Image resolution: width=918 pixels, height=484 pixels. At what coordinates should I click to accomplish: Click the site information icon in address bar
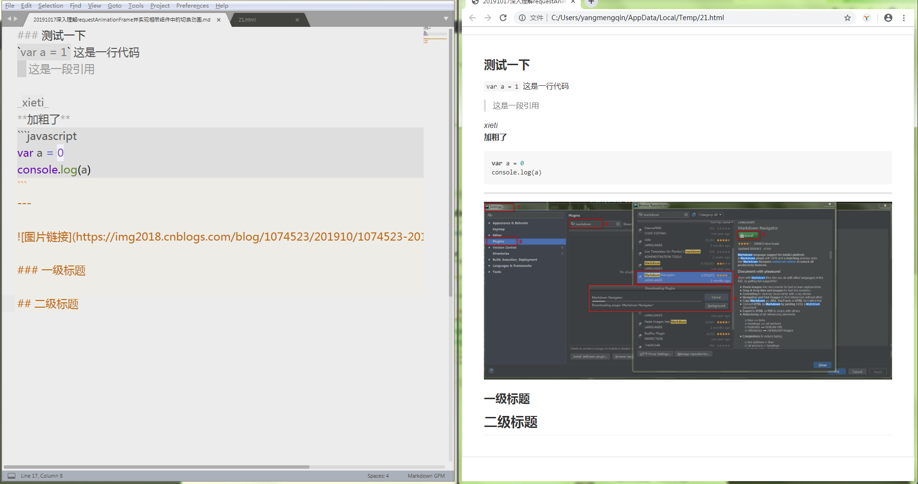click(522, 18)
